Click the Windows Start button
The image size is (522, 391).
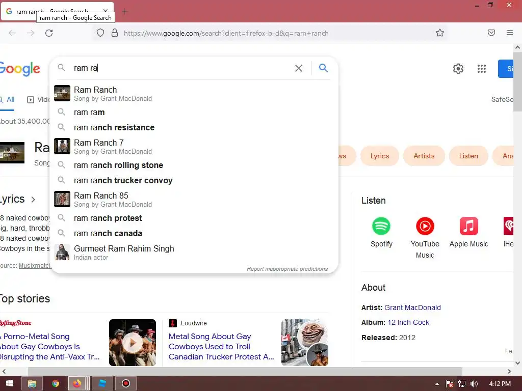(9, 383)
